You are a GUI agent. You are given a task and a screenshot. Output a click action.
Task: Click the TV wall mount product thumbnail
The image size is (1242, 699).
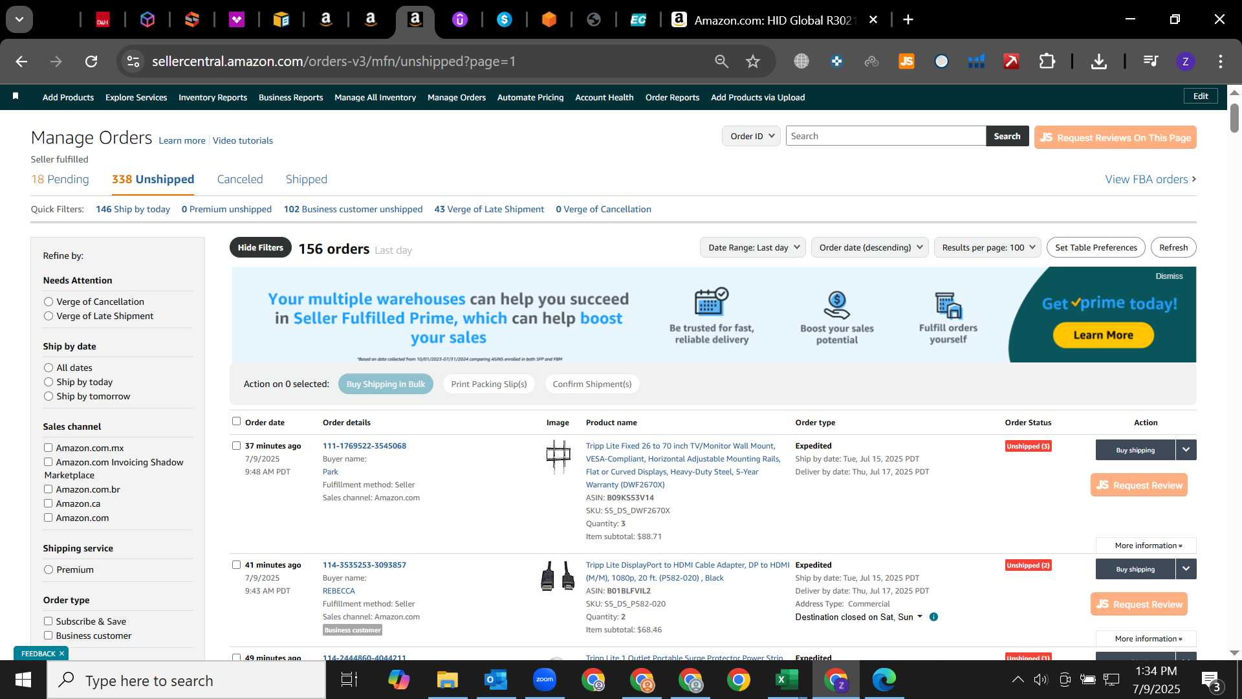558,457
